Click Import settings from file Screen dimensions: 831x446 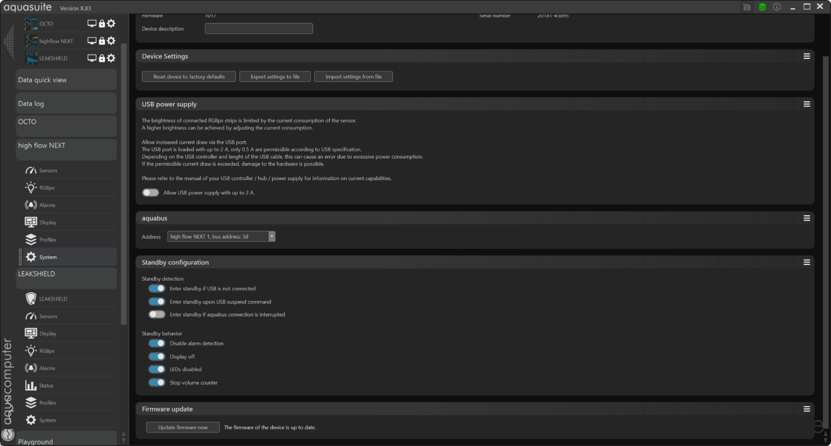click(354, 77)
